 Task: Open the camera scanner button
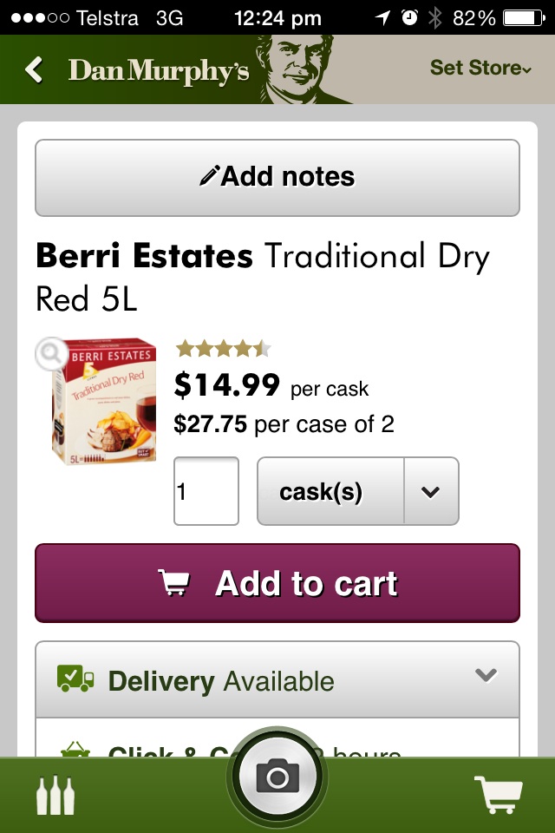point(277,777)
